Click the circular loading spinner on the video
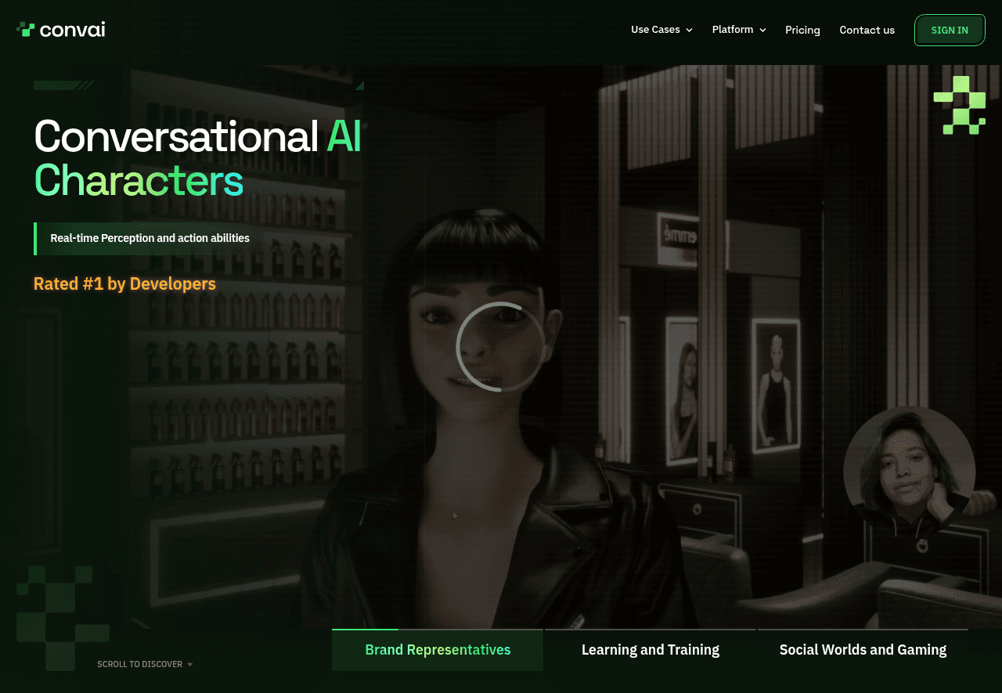 tap(501, 346)
